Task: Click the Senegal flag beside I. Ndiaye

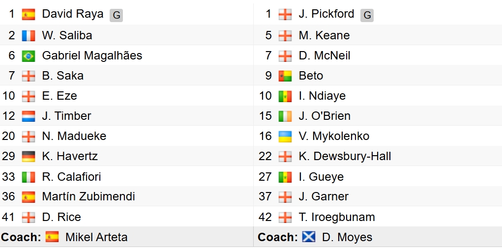Action: (x=285, y=96)
